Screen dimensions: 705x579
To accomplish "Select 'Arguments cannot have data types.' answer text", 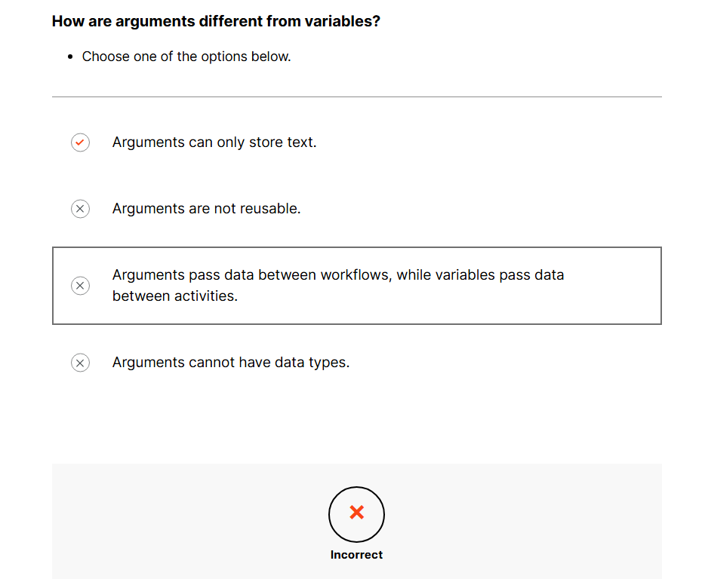I will 231,363.
